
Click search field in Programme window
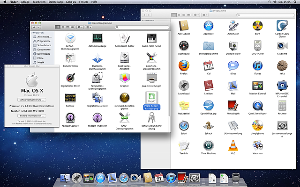[x=265, y=15]
